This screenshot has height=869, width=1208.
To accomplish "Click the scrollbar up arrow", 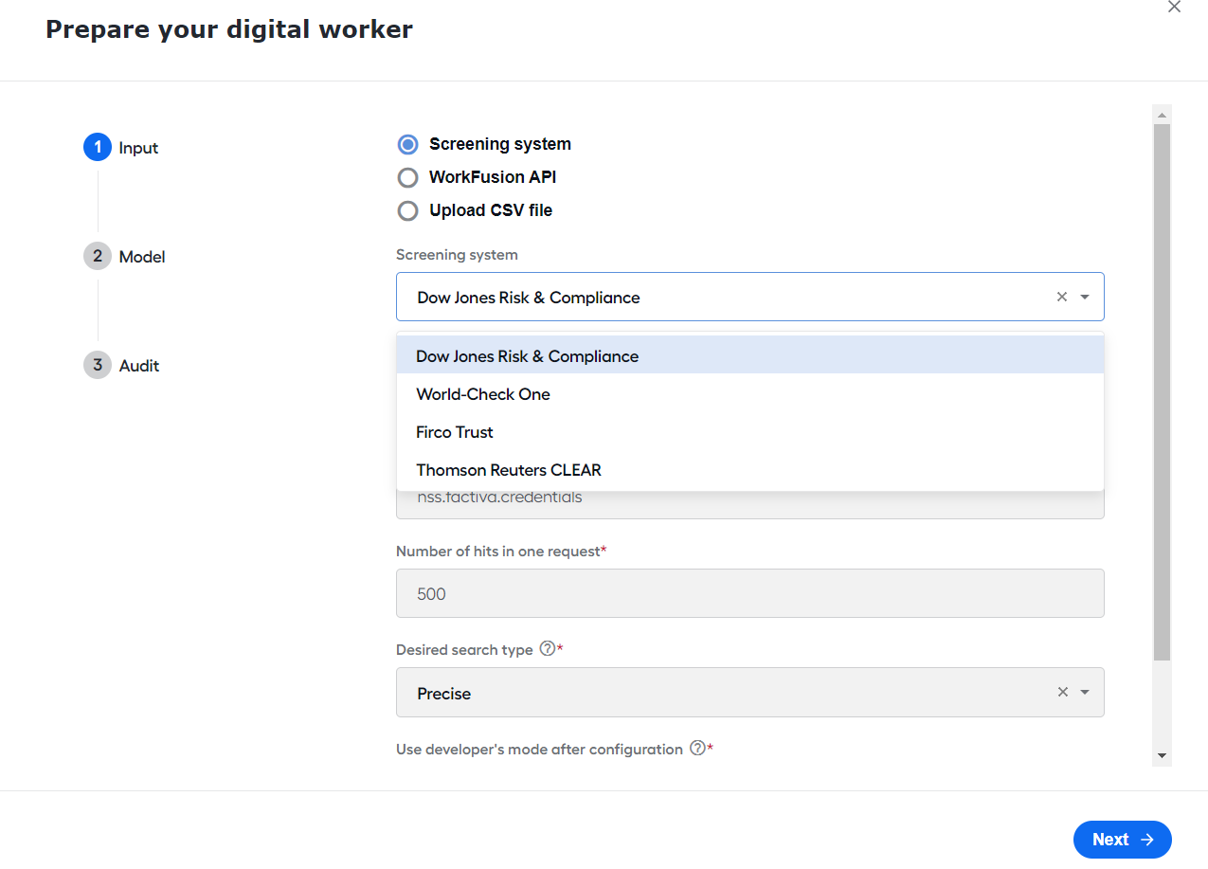I will pos(1162,115).
